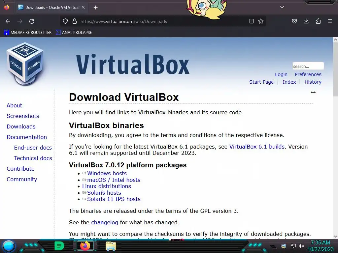Click the wiki search box
Viewport: 338px width, 253px height.
pyautogui.click(x=308, y=66)
